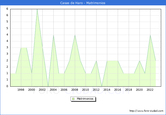The image size is (166, 115).
Task: Select the 2008 x-axis label
Action: pyautogui.click(x=75, y=90)
